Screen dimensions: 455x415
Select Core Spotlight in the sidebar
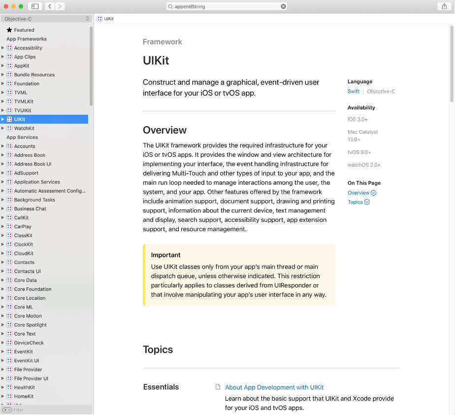point(31,325)
